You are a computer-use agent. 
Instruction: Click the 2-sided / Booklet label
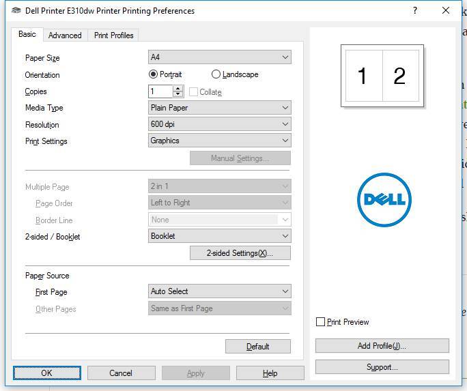click(x=53, y=237)
